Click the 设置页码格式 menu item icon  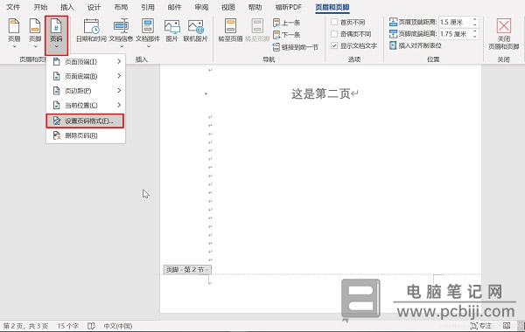coord(57,121)
